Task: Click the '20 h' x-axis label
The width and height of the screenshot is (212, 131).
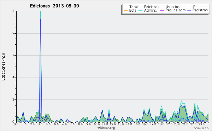Action: pos(177,124)
